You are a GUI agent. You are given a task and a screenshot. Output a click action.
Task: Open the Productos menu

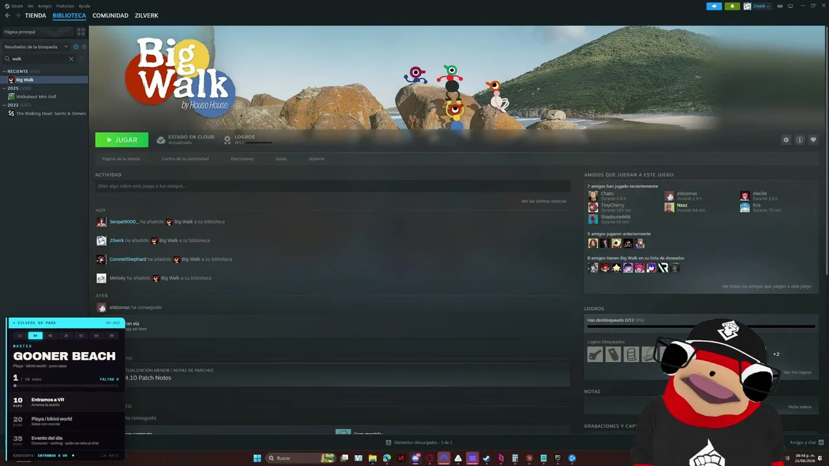coord(65,6)
